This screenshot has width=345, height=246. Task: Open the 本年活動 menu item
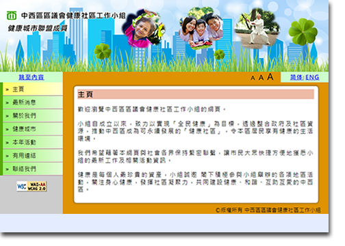pyautogui.click(x=33, y=142)
